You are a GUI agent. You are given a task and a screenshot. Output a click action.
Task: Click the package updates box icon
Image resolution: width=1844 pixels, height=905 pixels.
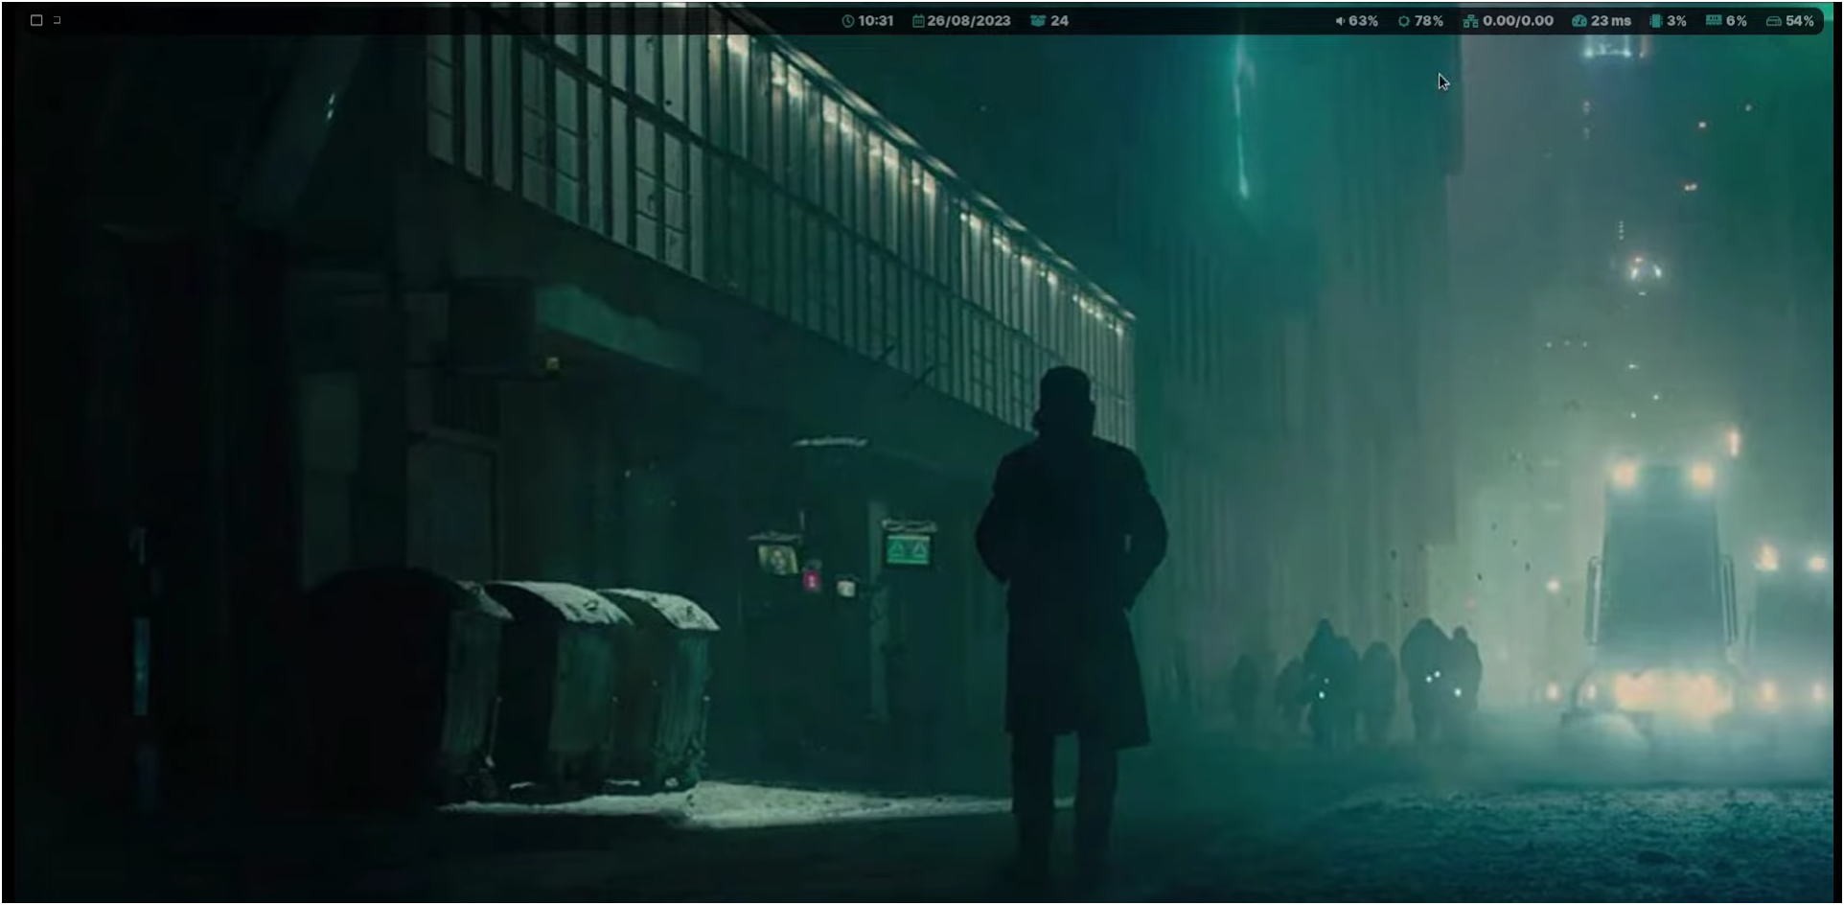click(1038, 21)
